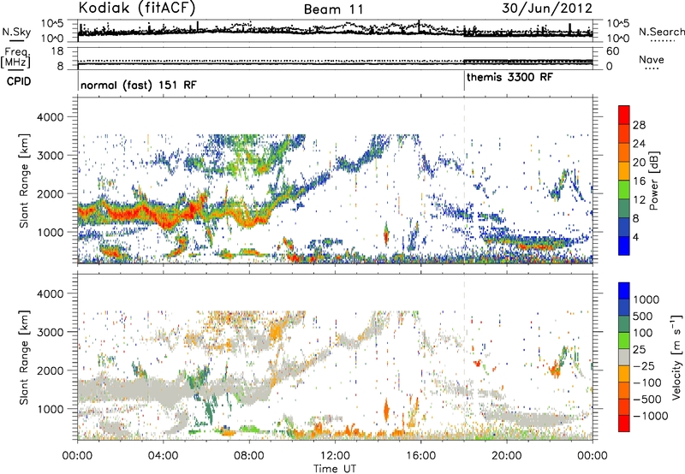This screenshot has height=474, width=685.
Task: Click the 'N.Search' label
Action: (x=662, y=32)
